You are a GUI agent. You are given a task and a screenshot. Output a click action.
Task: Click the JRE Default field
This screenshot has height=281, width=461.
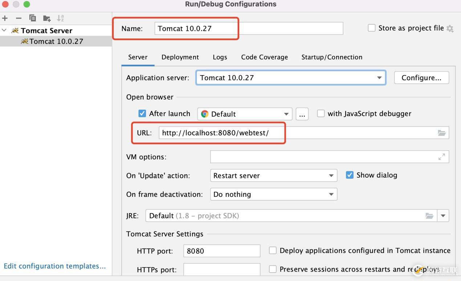291,216
